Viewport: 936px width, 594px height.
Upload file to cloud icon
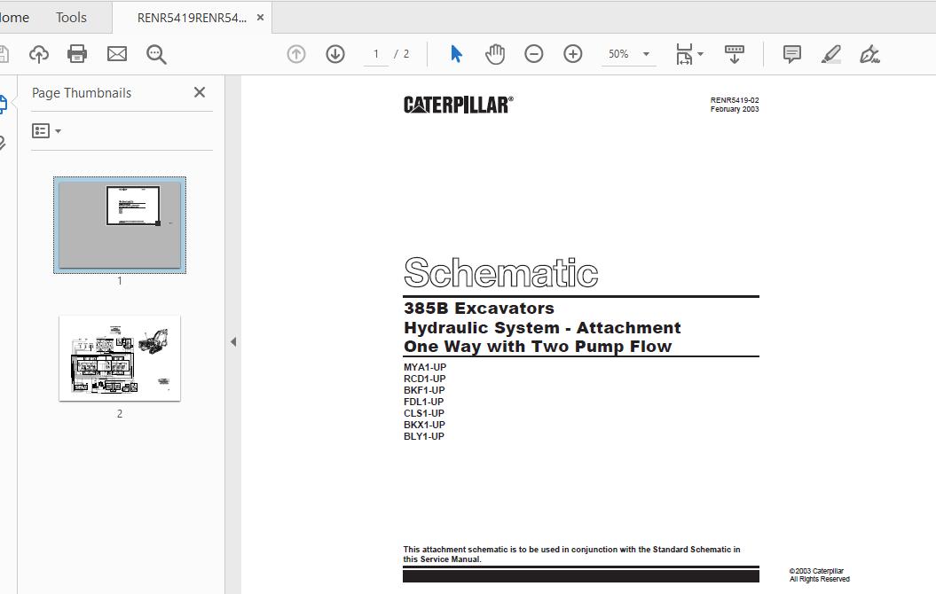[x=39, y=54]
